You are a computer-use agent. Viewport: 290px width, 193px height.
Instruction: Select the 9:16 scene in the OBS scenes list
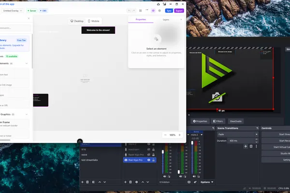pos(101,150)
